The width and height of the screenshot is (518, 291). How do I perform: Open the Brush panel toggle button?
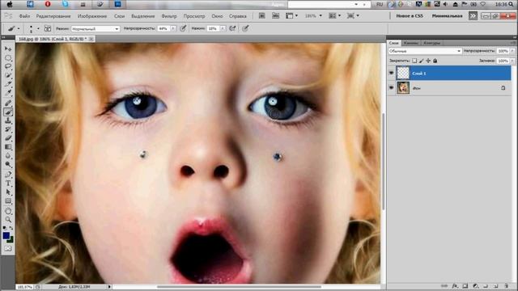click(48, 29)
